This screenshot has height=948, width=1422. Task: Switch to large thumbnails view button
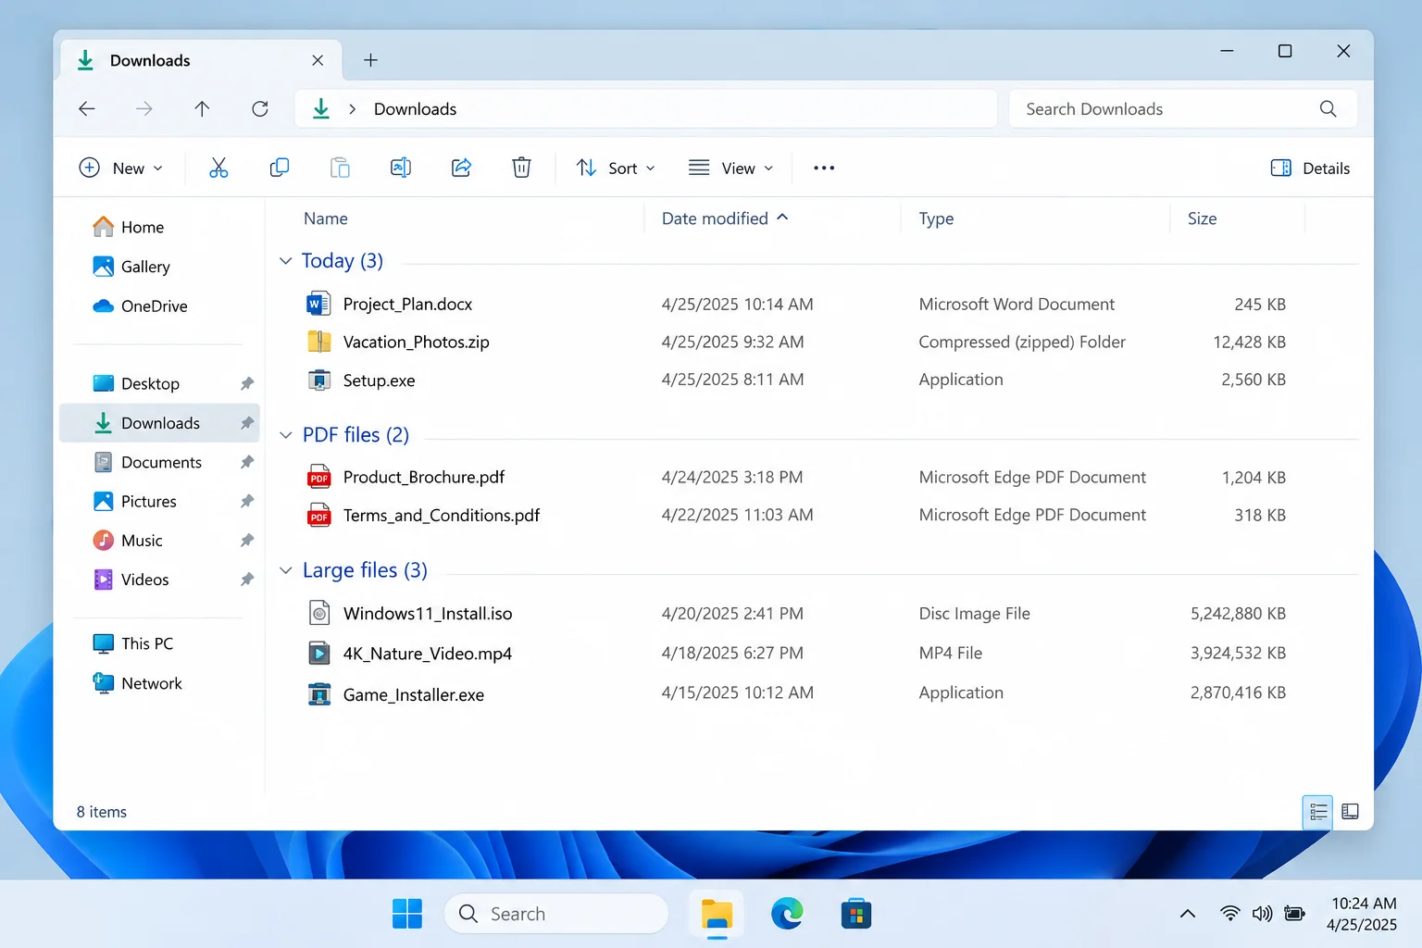coord(1351,812)
